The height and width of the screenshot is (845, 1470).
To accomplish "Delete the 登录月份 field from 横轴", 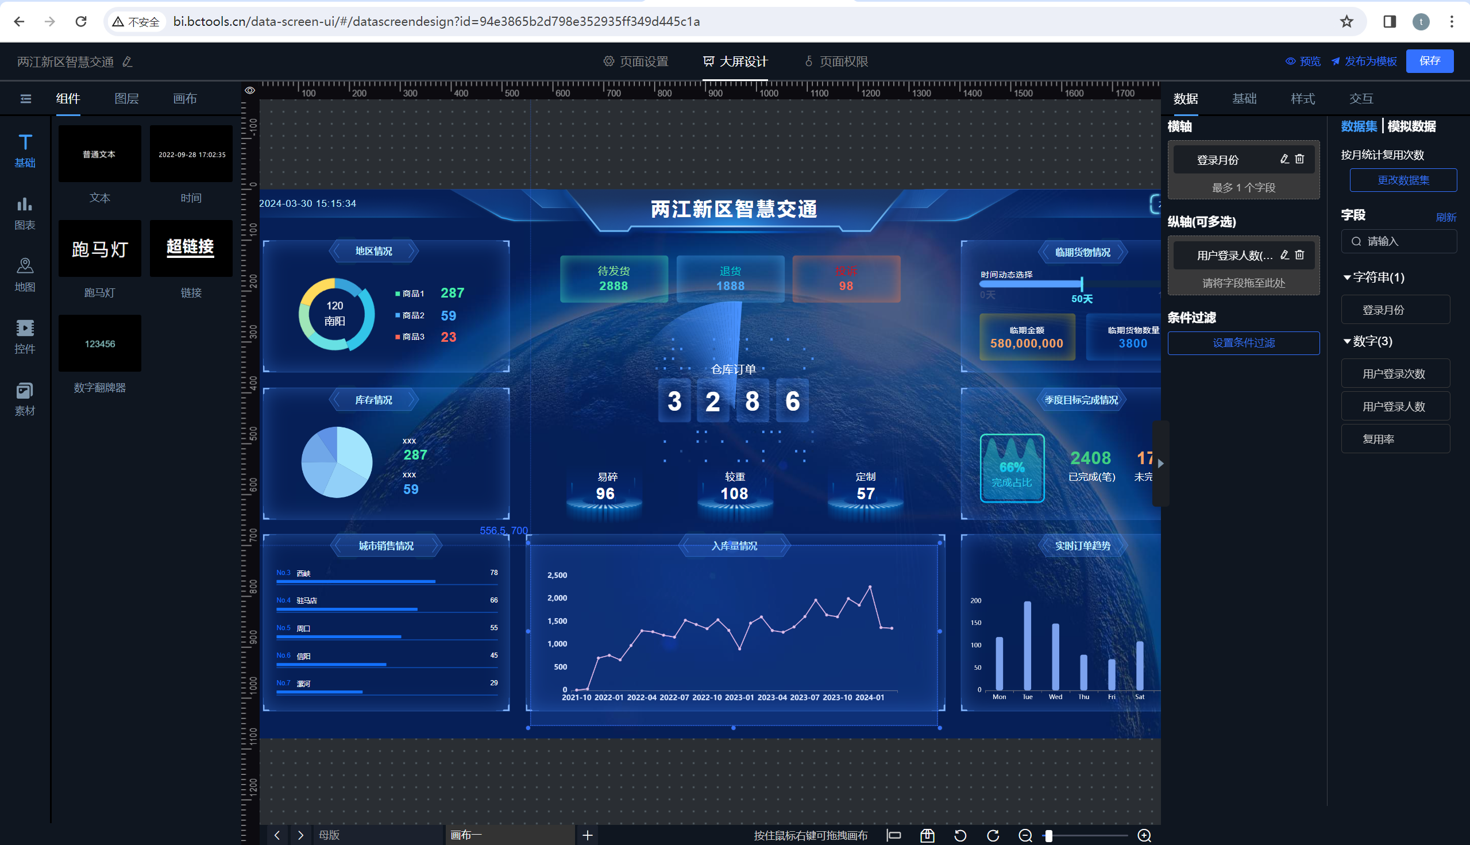I will click(x=1300, y=159).
